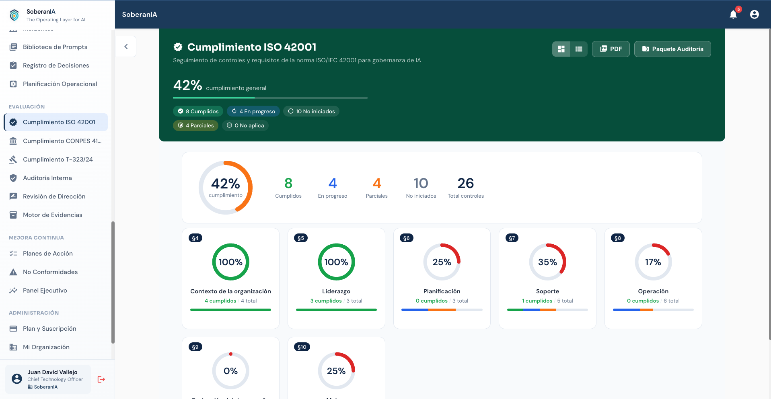Screen dimensions: 771x399
Task: Click the Mi Organización building icon
Action: pyautogui.click(x=13, y=347)
